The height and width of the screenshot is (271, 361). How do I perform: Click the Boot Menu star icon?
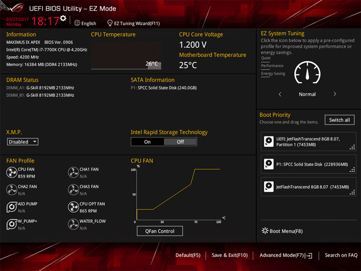coord(265,231)
